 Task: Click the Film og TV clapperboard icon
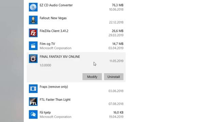tap(33, 46)
